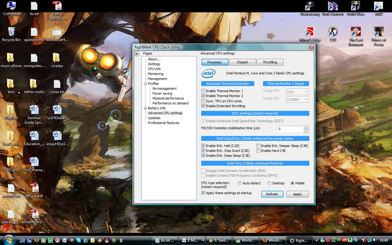Open GIMP from the quick launch bar
This screenshot has width=392, height=245.
[72, 240]
